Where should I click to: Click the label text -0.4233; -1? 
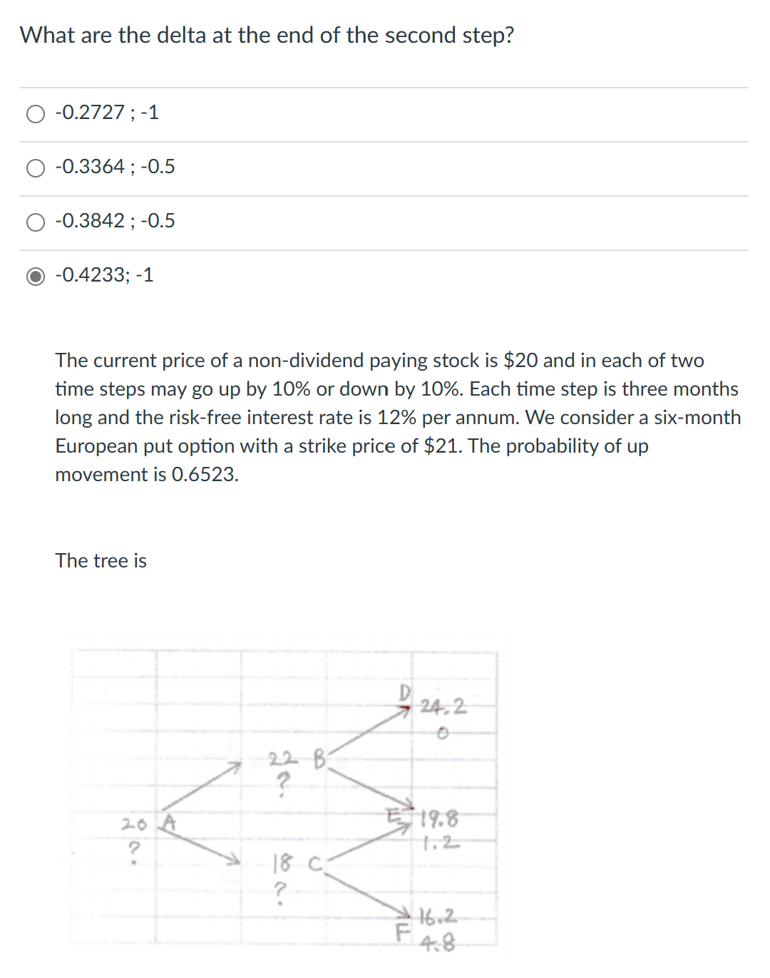(104, 275)
